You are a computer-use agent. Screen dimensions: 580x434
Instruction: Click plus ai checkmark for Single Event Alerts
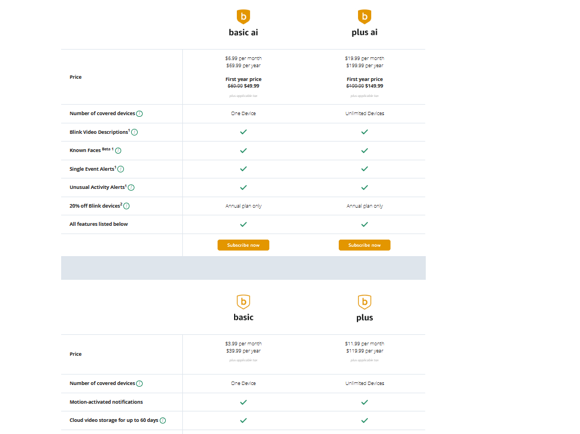point(364,169)
